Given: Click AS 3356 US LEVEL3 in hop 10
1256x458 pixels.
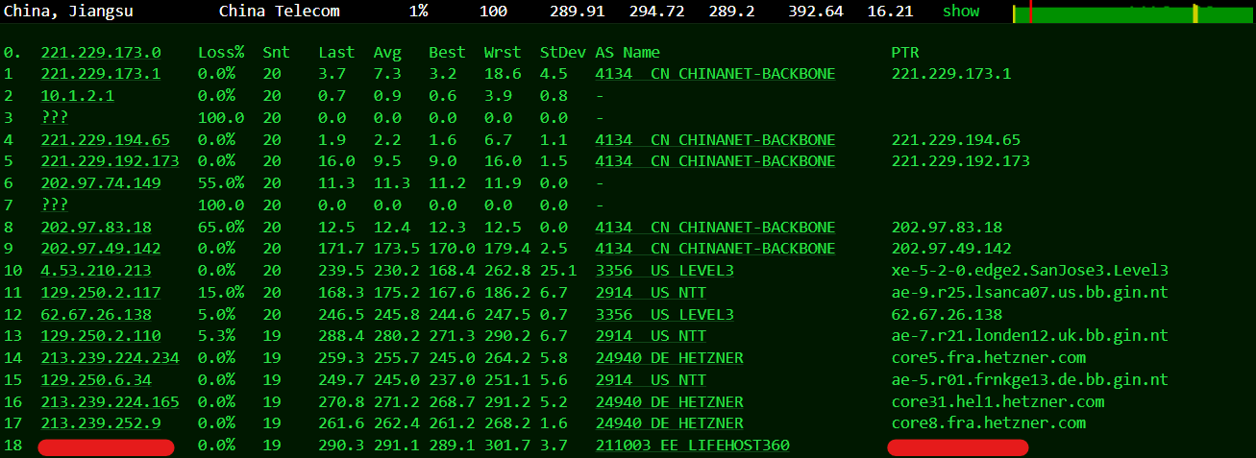Looking at the screenshot, I should 664,271.
